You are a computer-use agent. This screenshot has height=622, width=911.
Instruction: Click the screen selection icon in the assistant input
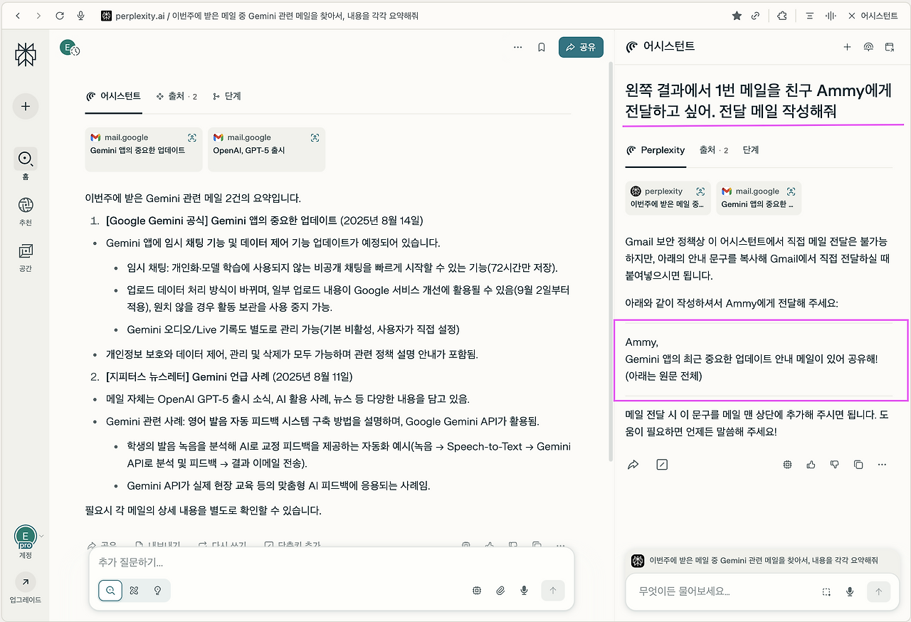coord(826,591)
